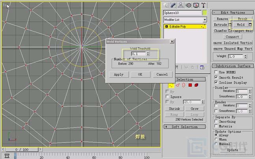
Task: Click frame 40 on the timeline track
Action: [68, 156]
